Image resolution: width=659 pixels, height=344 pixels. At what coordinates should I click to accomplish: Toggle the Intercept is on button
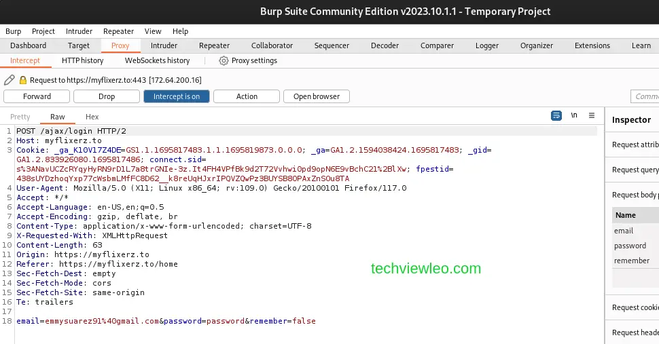point(176,96)
